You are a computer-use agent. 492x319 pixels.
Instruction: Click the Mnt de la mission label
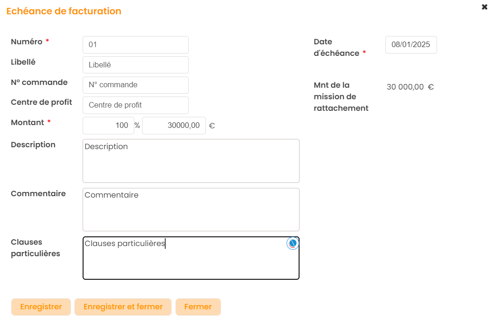point(341,96)
